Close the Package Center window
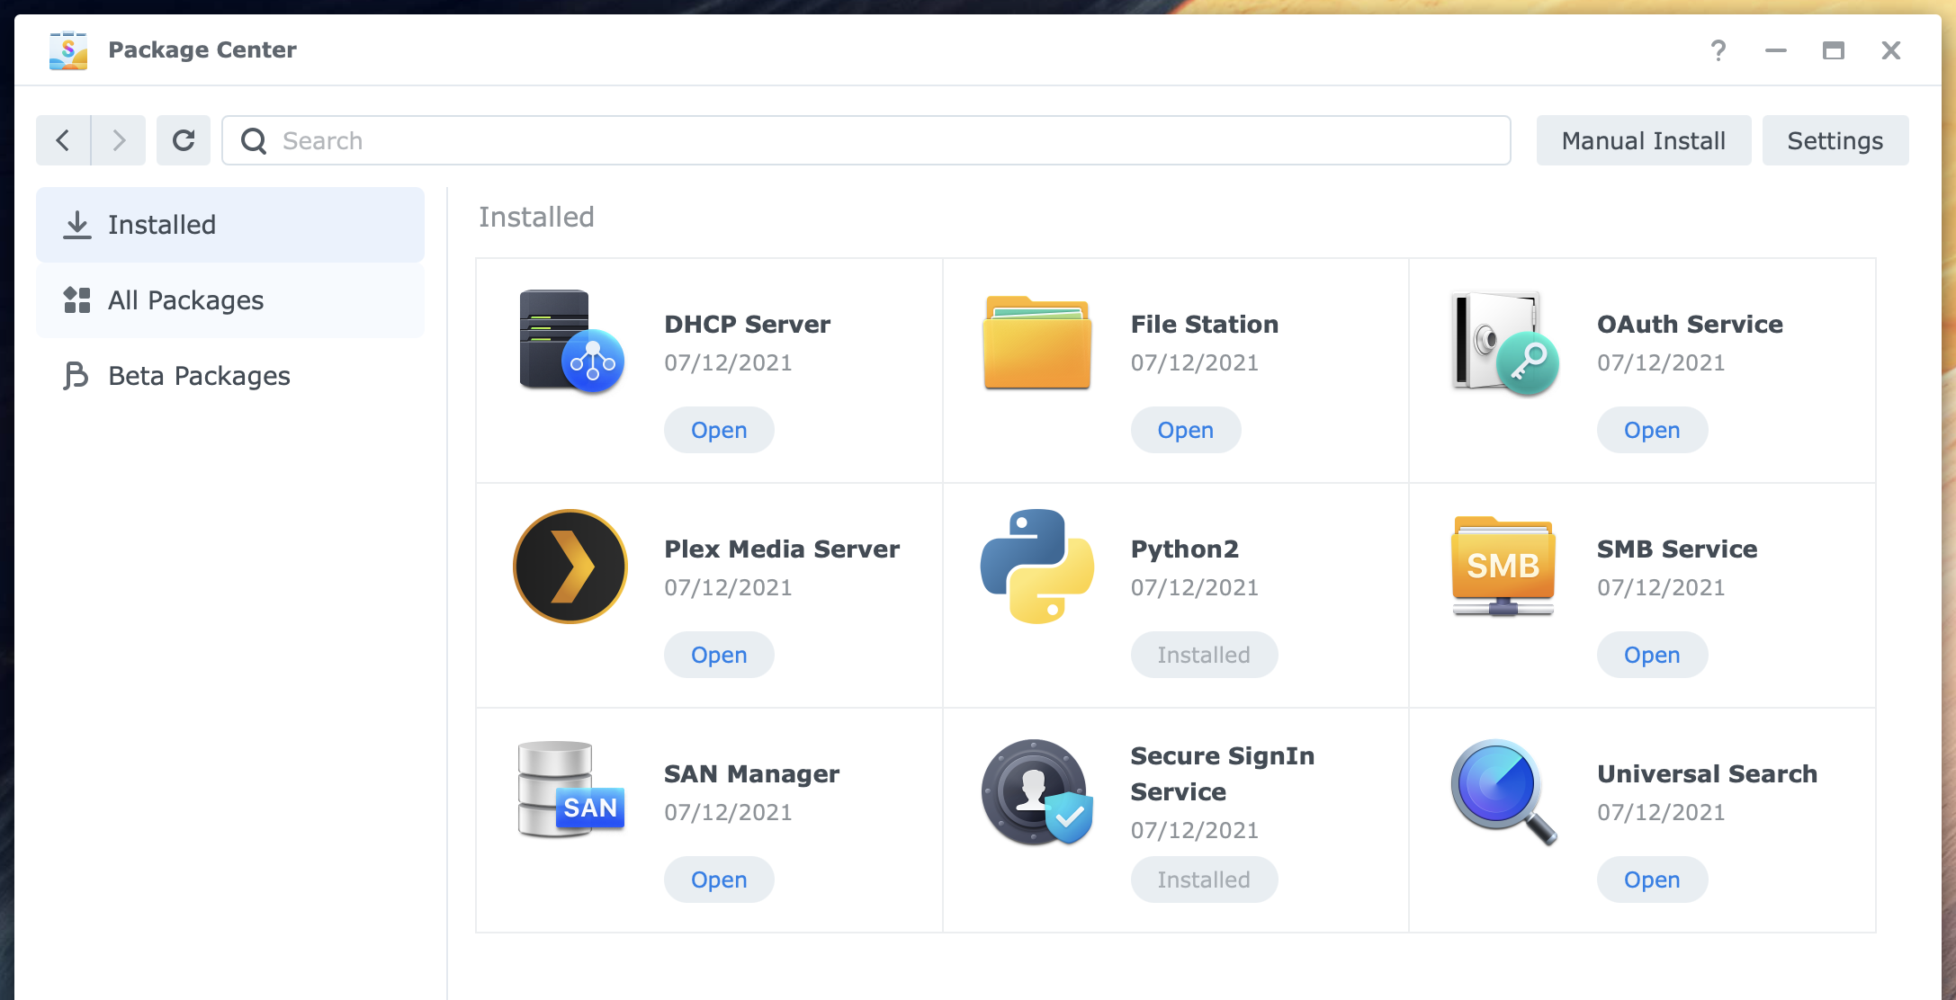This screenshot has width=1956, height=1000. pos(1891,50)
